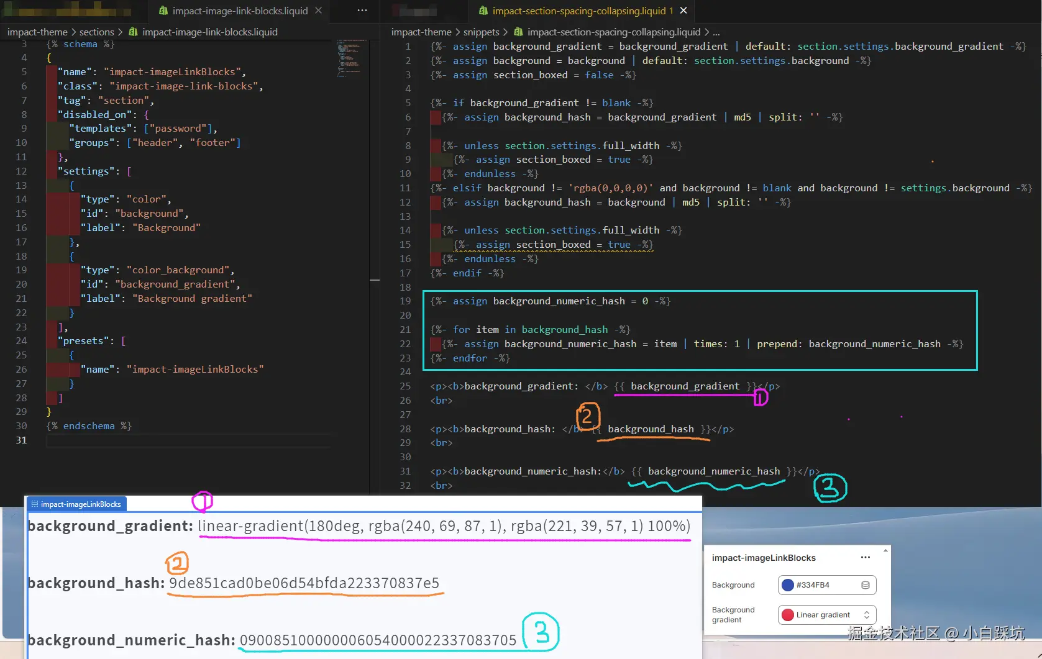Click 'snippets' in the right breadcrumb

click(x=481, y=32)
